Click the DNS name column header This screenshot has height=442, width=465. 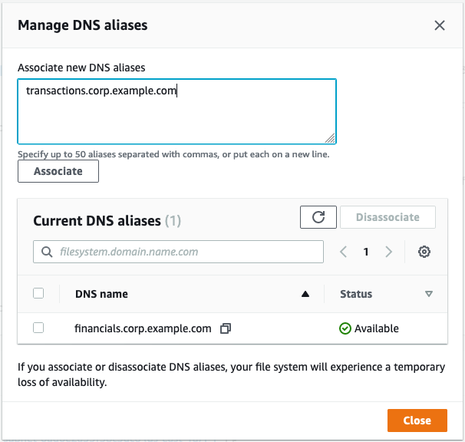click(x=101, y=294)
